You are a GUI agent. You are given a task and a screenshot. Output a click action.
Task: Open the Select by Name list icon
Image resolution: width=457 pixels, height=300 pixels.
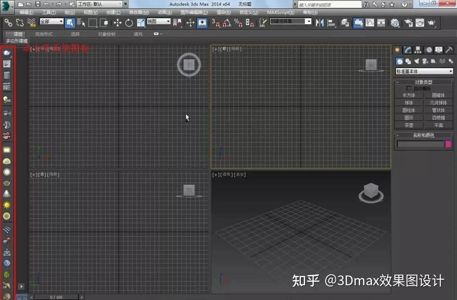click(81, 22)
